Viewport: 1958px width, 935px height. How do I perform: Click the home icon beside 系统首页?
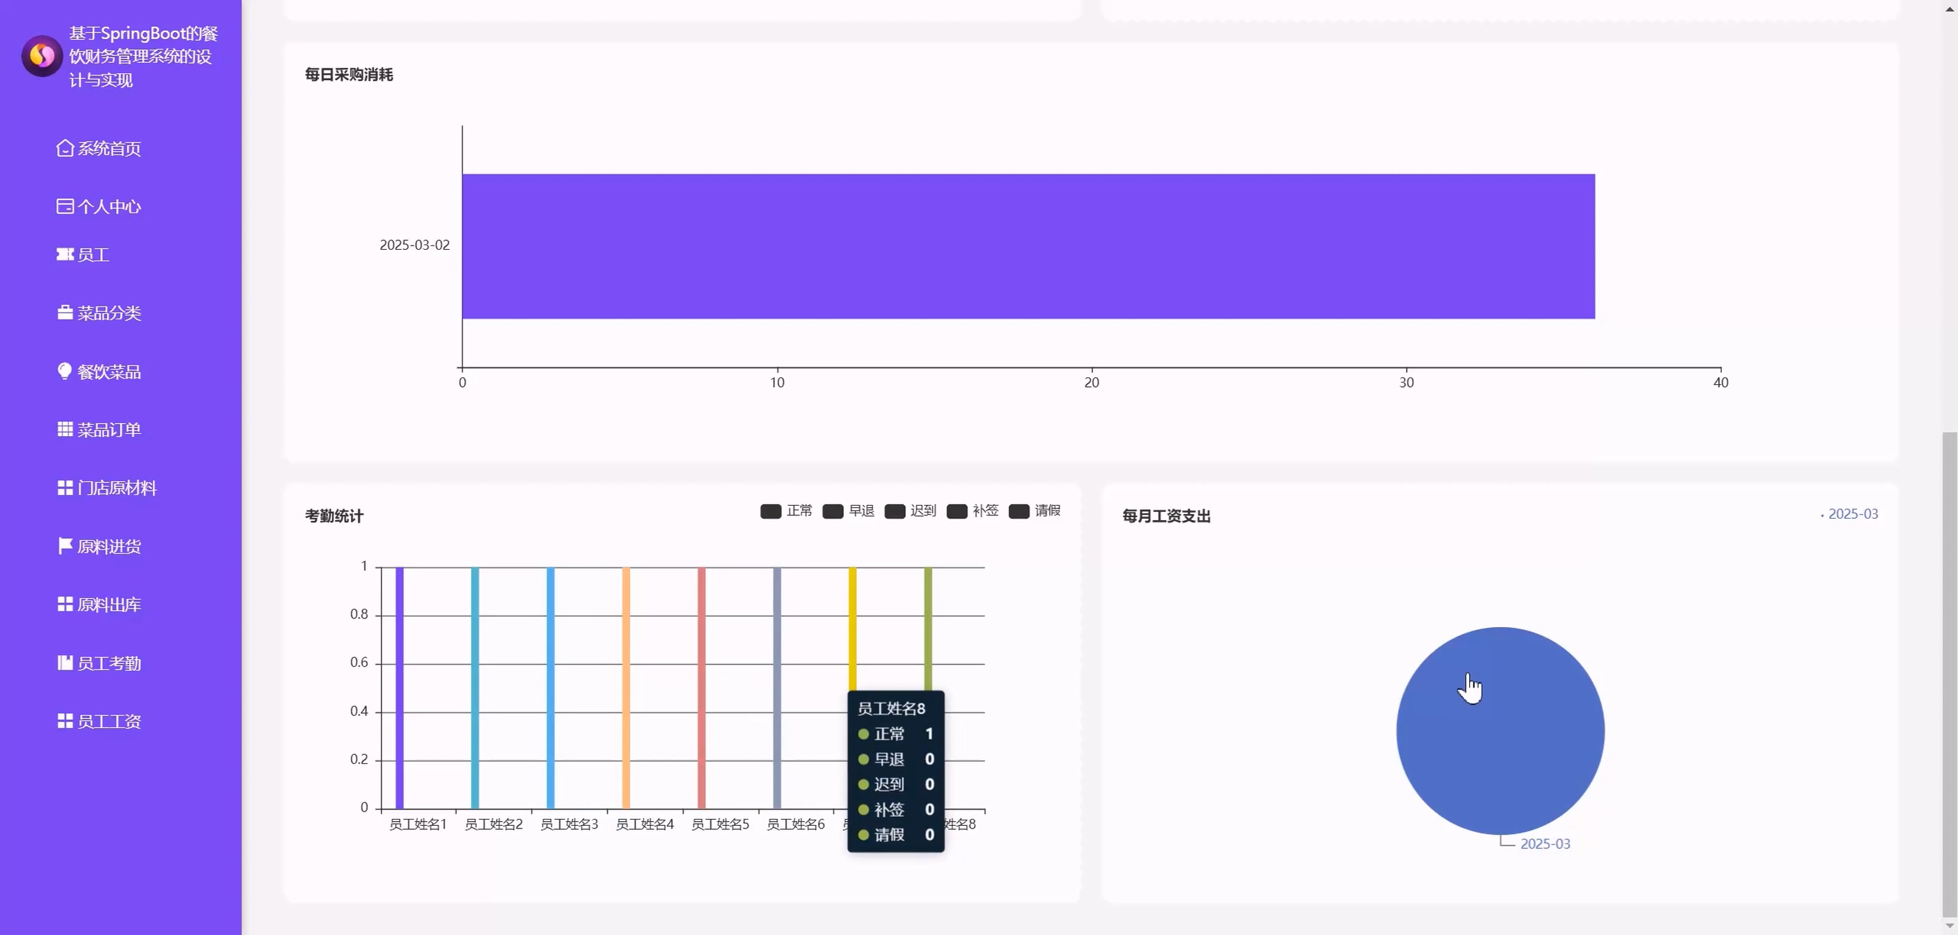tap(65, 148)
